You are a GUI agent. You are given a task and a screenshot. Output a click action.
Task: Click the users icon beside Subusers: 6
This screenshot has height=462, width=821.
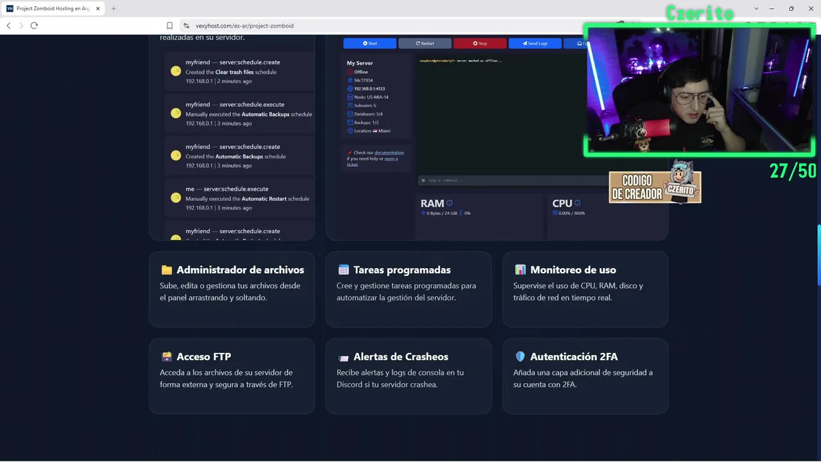pyautogui.click(x=350, y=105)
